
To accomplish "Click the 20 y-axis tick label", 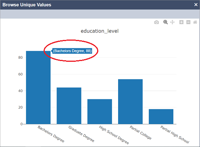I will pyautogui.click(x=20, y=107).
